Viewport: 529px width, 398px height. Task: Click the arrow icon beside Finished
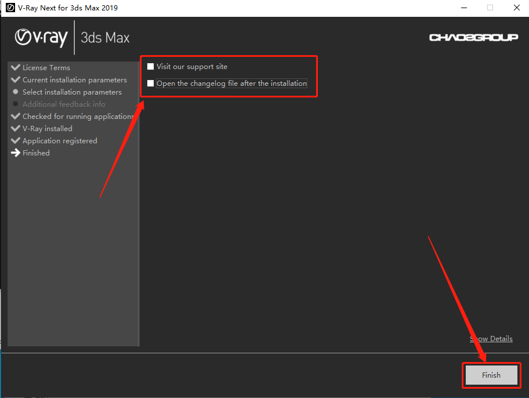(16, 153)
